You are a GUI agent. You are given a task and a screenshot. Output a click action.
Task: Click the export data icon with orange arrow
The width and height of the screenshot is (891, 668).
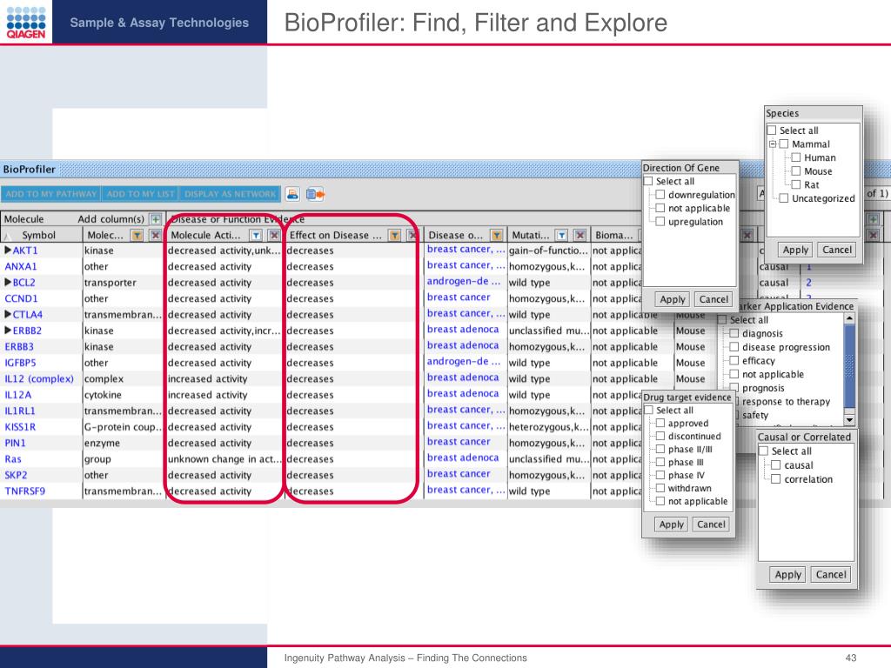315,194
